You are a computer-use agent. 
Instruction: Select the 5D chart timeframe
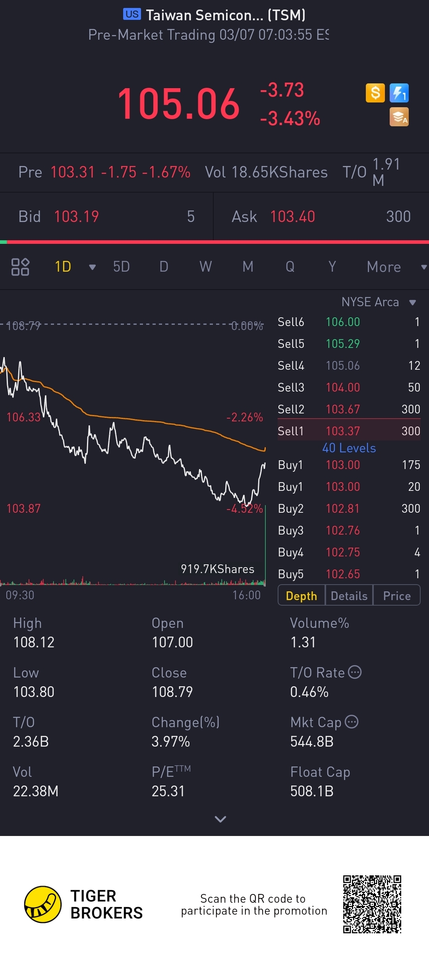pos(122,267)
